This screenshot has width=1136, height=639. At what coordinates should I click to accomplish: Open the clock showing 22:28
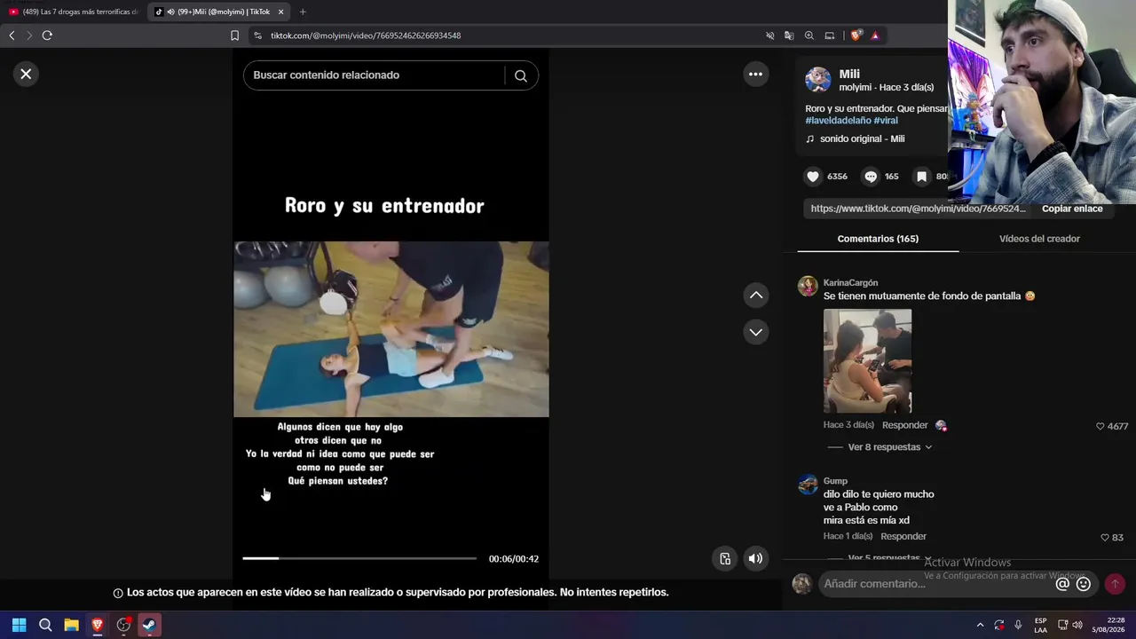click(1108, 625)
